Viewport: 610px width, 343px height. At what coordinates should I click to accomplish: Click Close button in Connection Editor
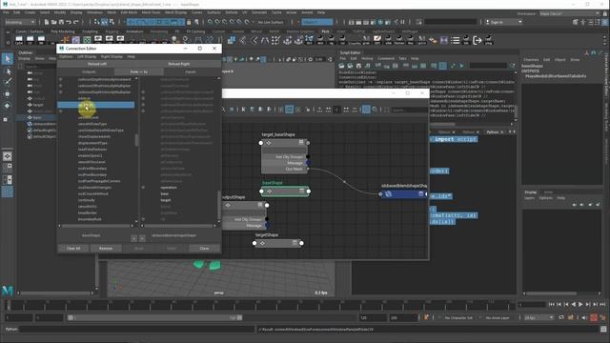coord(204,248)
